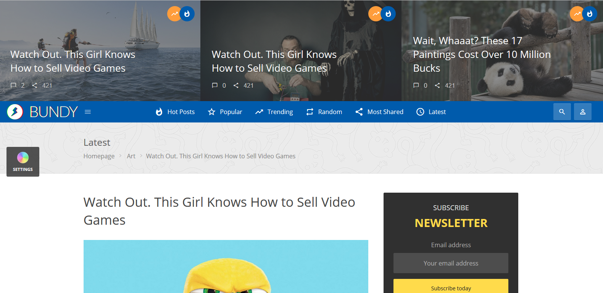
Task: Open a Random post from navbar
Action: click(324, 112)
